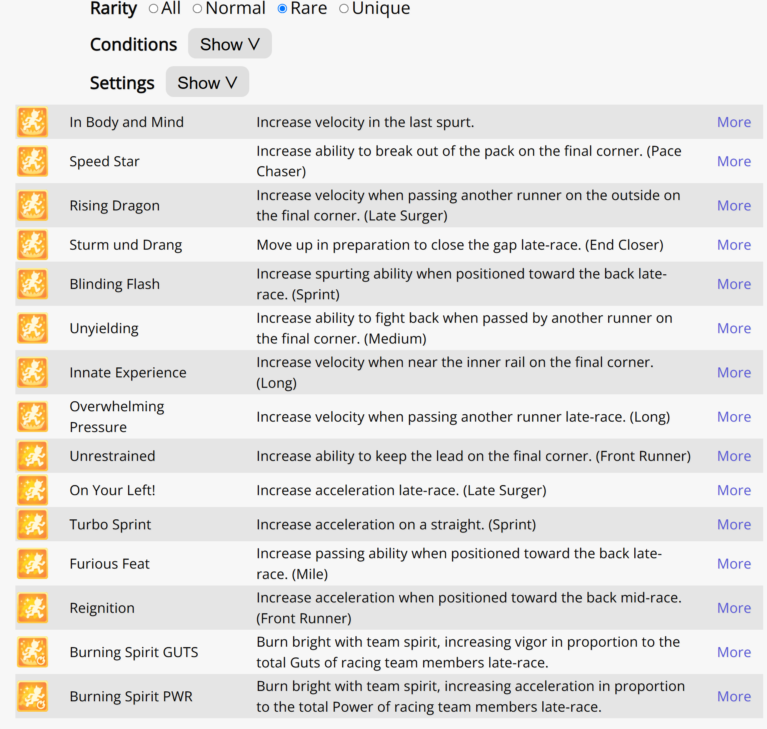Image resolution: width=767 pixels, height=729 pixels.
Task: Click the Unyielding skill icon
Action: click(32, 329)
